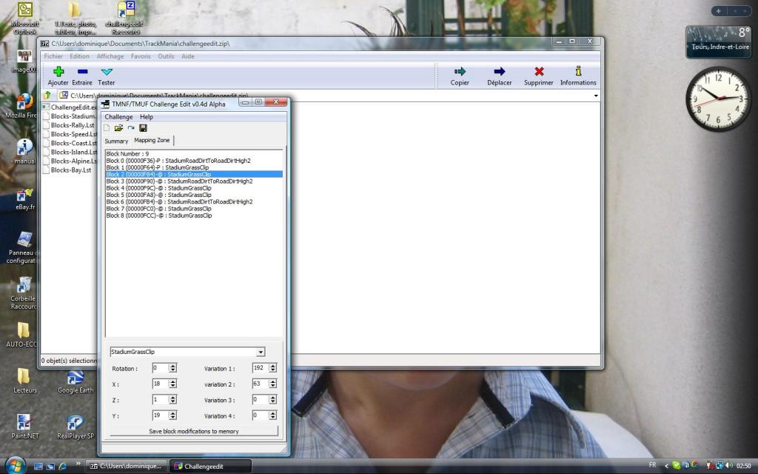Open the AUTO-ECO folder on desktop
The height and width of the screenshot is (474, 758).
pyautogui.click(x=22, y=336)
